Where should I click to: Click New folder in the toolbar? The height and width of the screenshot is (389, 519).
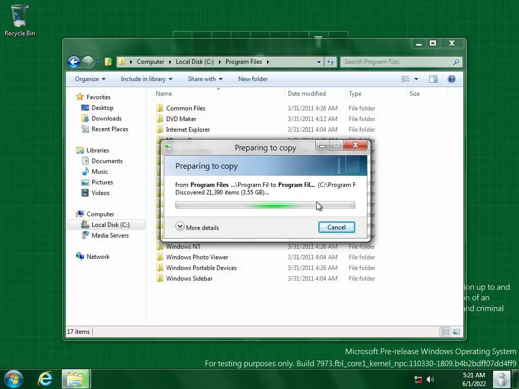(x=253, y=79)
